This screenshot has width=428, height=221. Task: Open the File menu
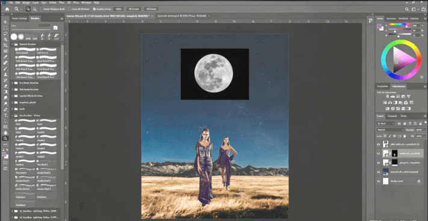11,2
